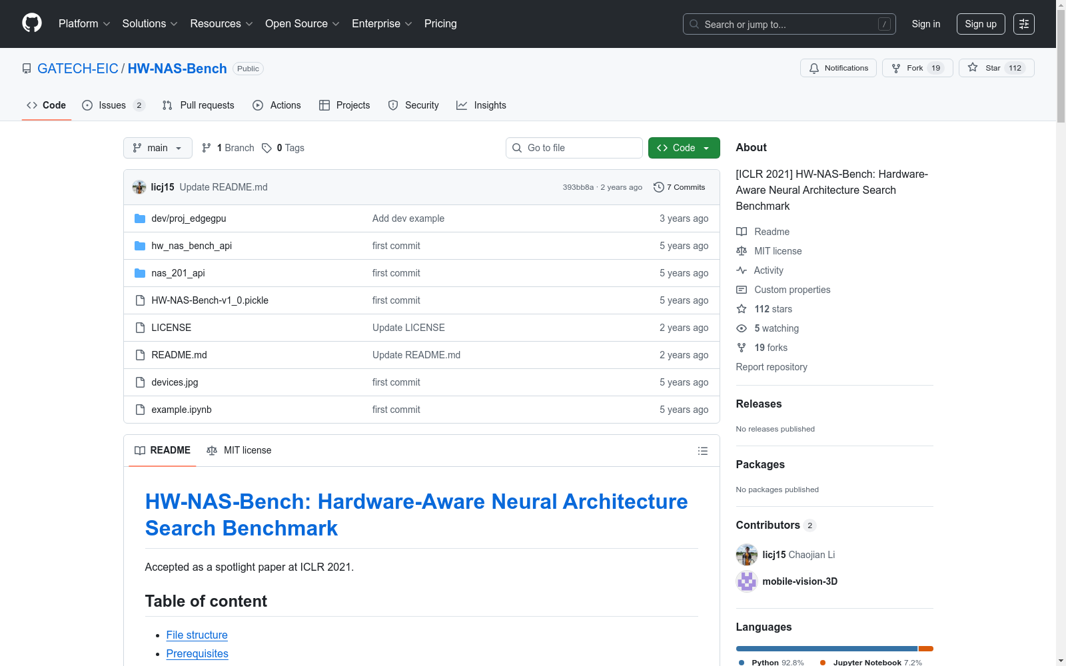The height and width of the screenshot is (666, 1066).
Task: Open commit hash 393bb8a
Action: pos(578,187)
